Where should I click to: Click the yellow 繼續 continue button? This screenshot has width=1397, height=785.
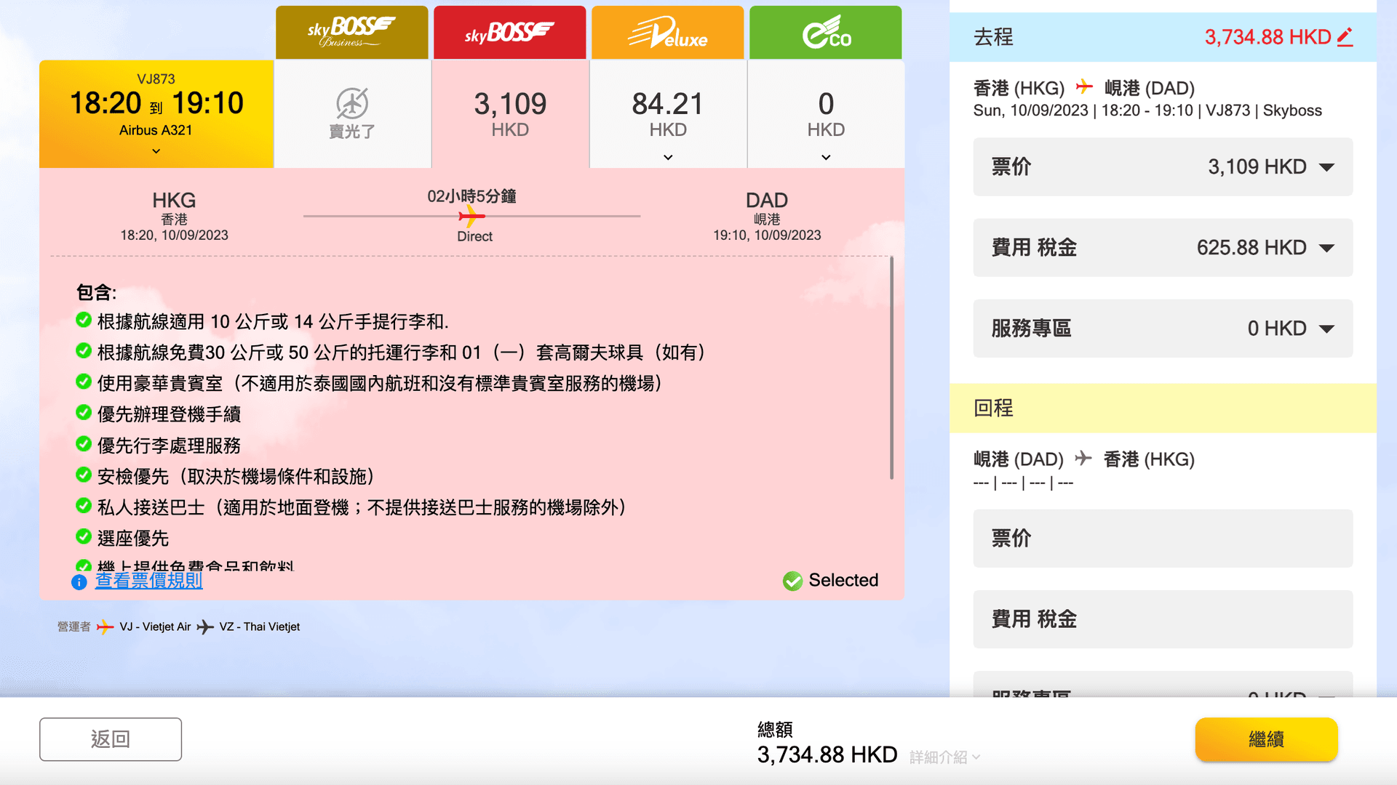coord(1266,739)
